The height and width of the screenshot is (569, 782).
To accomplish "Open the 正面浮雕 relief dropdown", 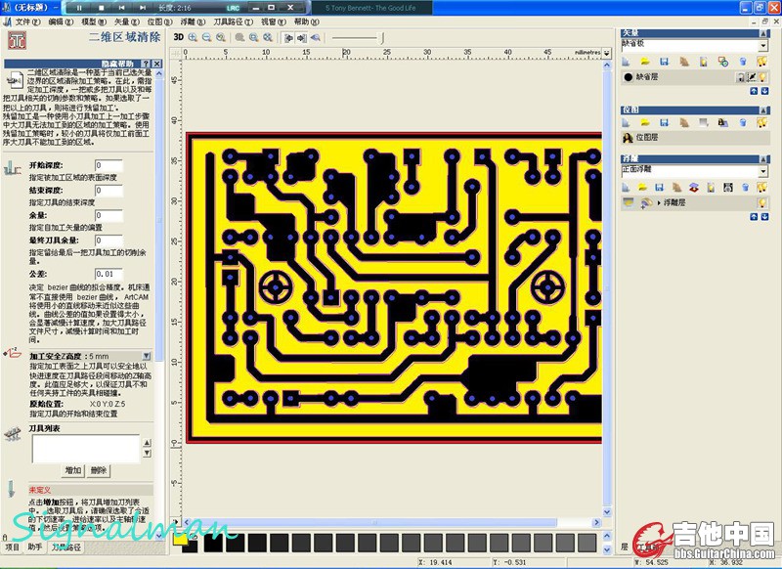I will (x=762, y=171).
